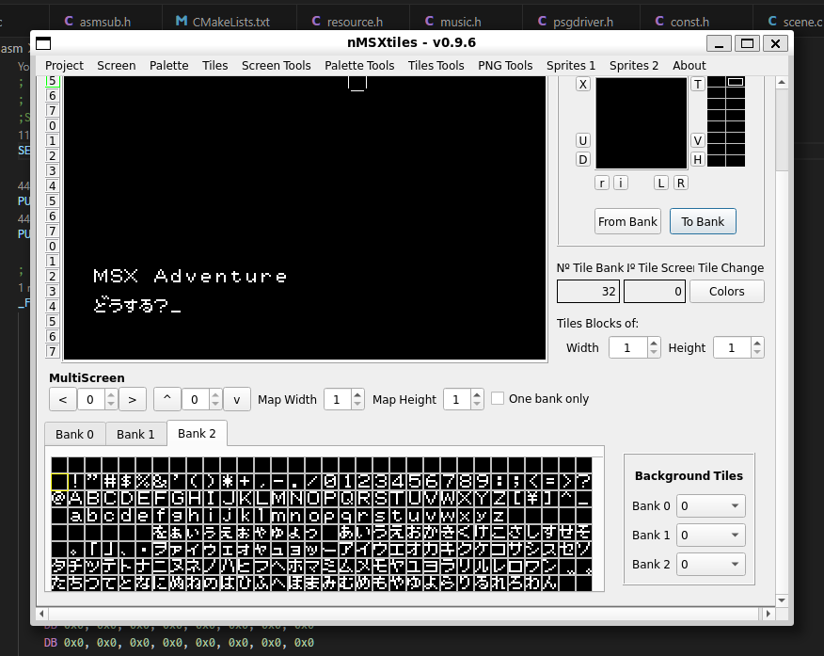This screenshot has width=824, height=656.
Task: Open the Project menu
Action: [64, 65]
